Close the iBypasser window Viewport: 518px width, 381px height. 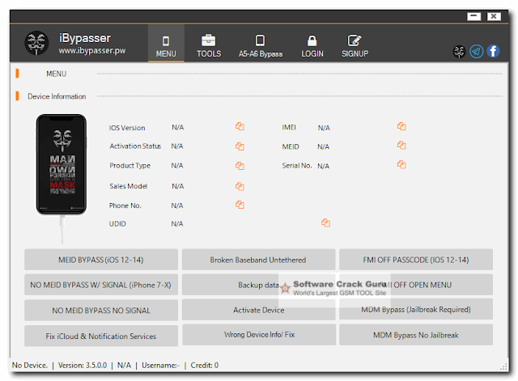494,16
